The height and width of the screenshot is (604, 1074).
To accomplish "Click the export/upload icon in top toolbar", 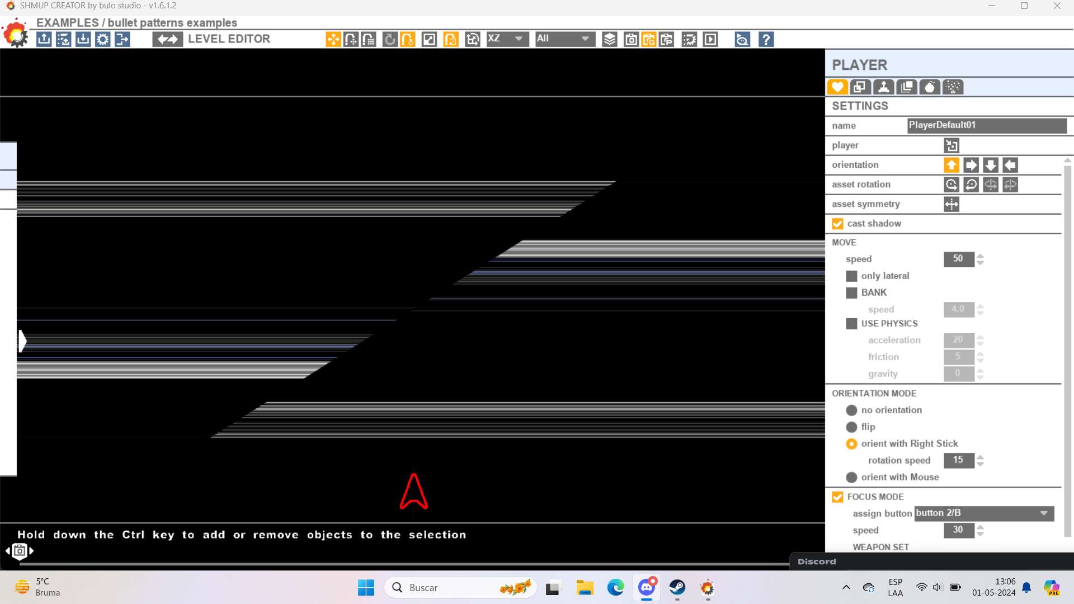I will point(44,39).
